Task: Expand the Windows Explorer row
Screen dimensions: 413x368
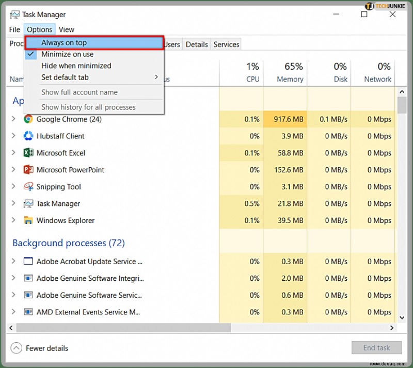Action: (x=13, y=220)
